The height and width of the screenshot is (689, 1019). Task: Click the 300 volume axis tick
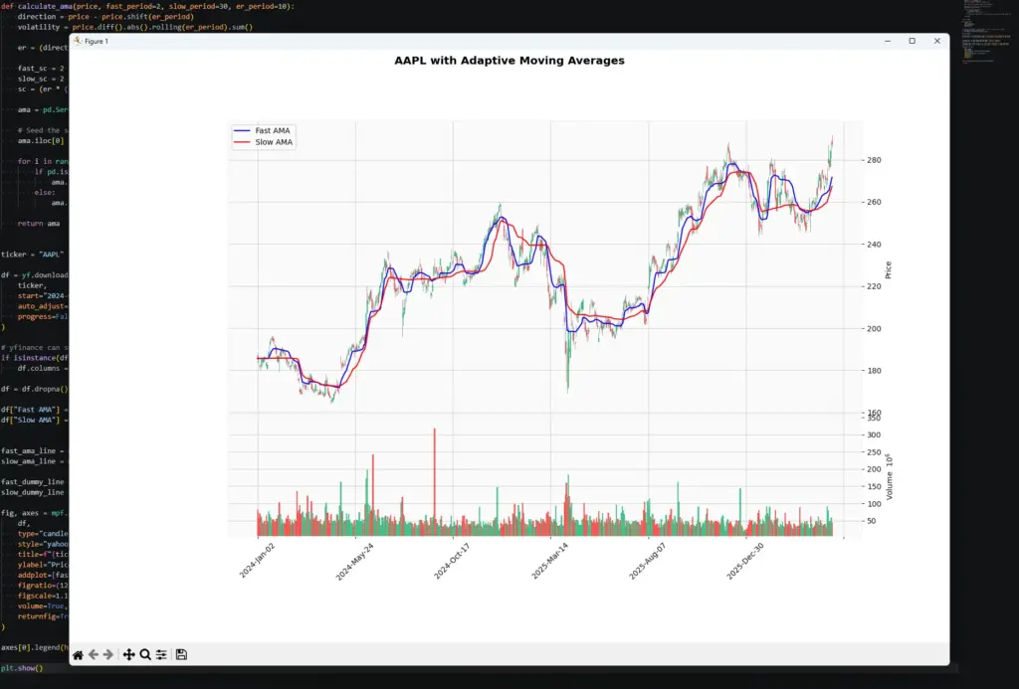[x=874, y=435]
